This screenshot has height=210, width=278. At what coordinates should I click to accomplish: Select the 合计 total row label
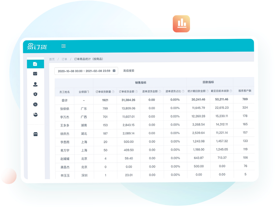(65, 100)
